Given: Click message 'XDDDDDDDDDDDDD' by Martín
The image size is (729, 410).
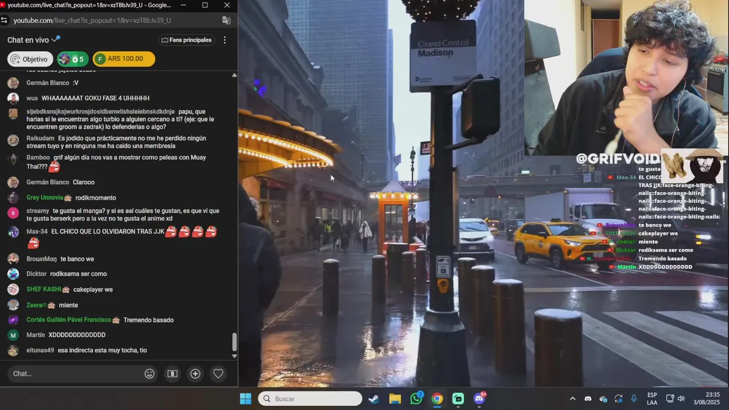Looking at the screenshot, I should pyautogui.click(x=77, y=335).
